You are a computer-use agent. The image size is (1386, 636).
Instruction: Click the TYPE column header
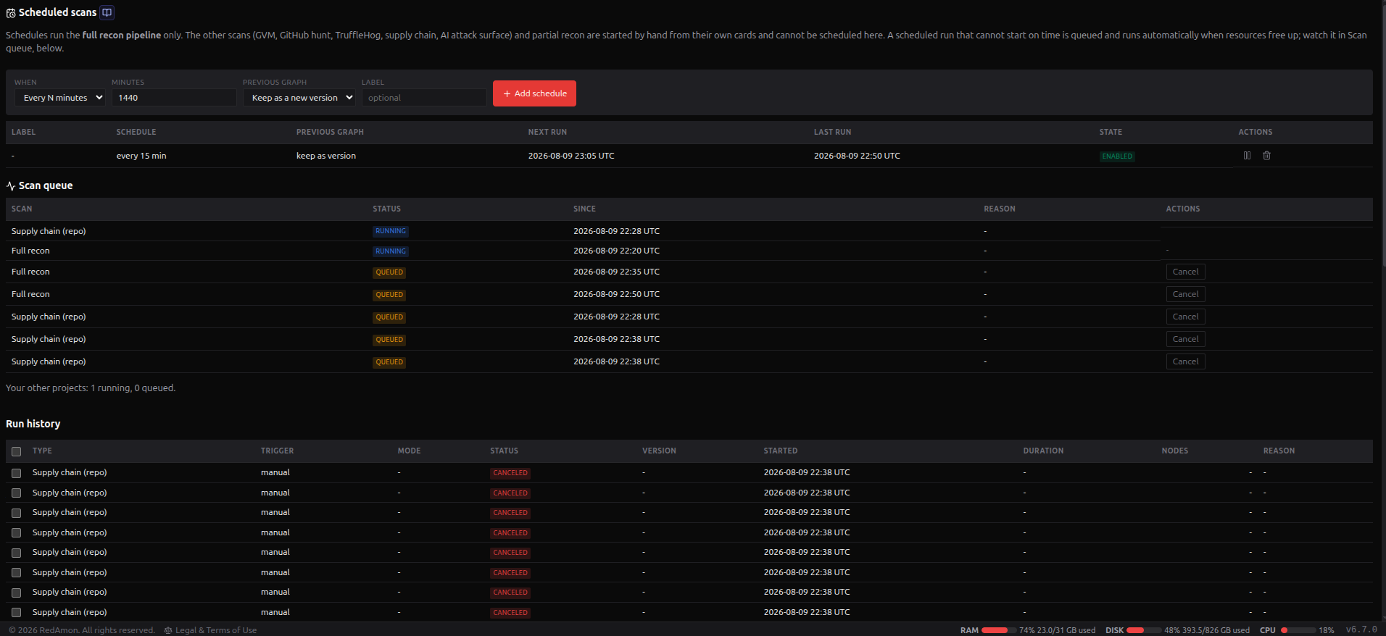point(42,451)
